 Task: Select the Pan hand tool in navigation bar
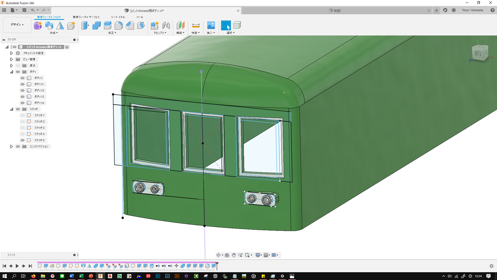[x=234, y=255]
